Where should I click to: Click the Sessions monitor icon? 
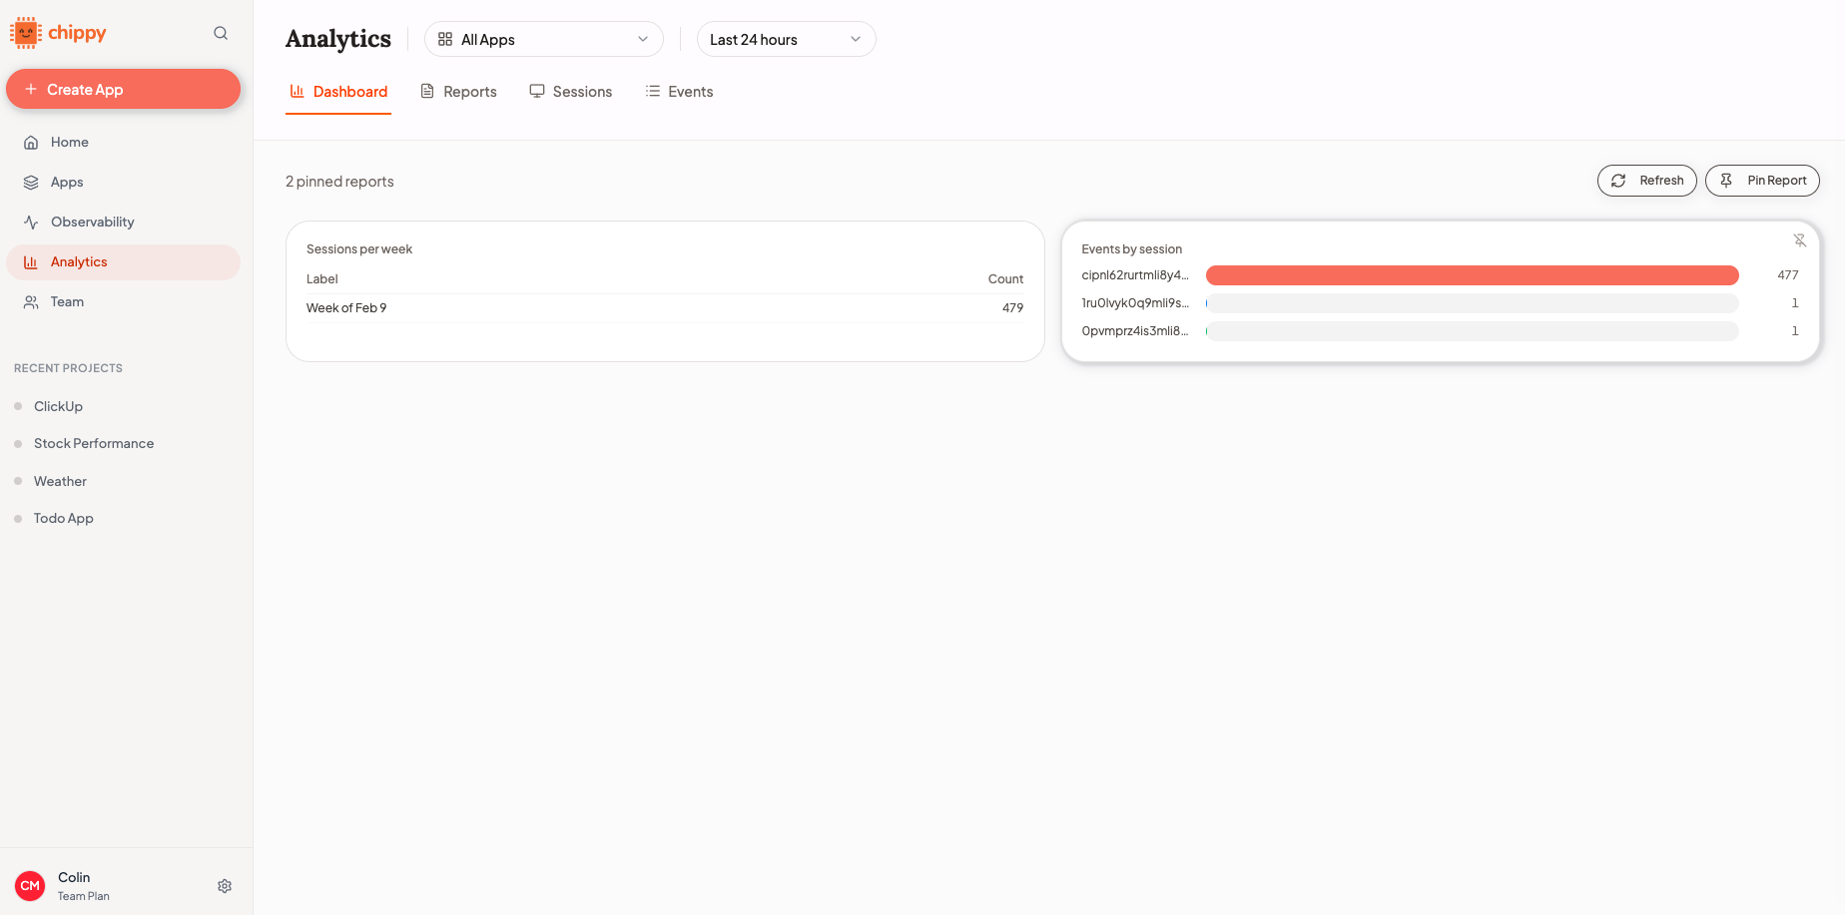tap(537, 91)
